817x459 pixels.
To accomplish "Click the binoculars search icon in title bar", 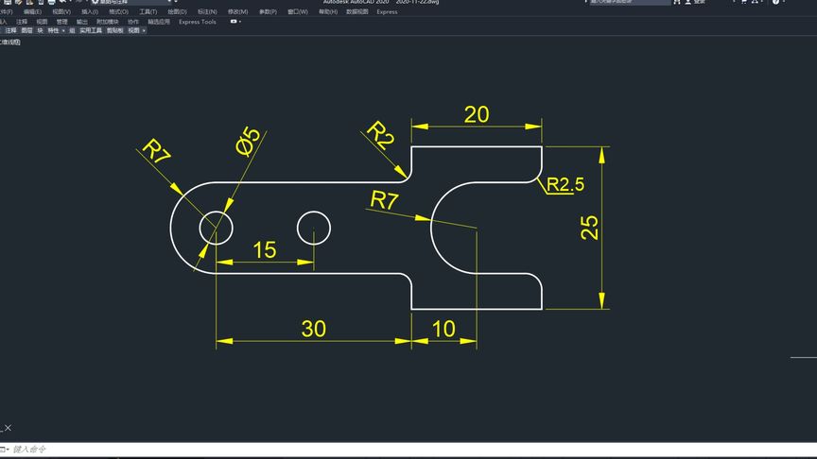I will [677, 2].
